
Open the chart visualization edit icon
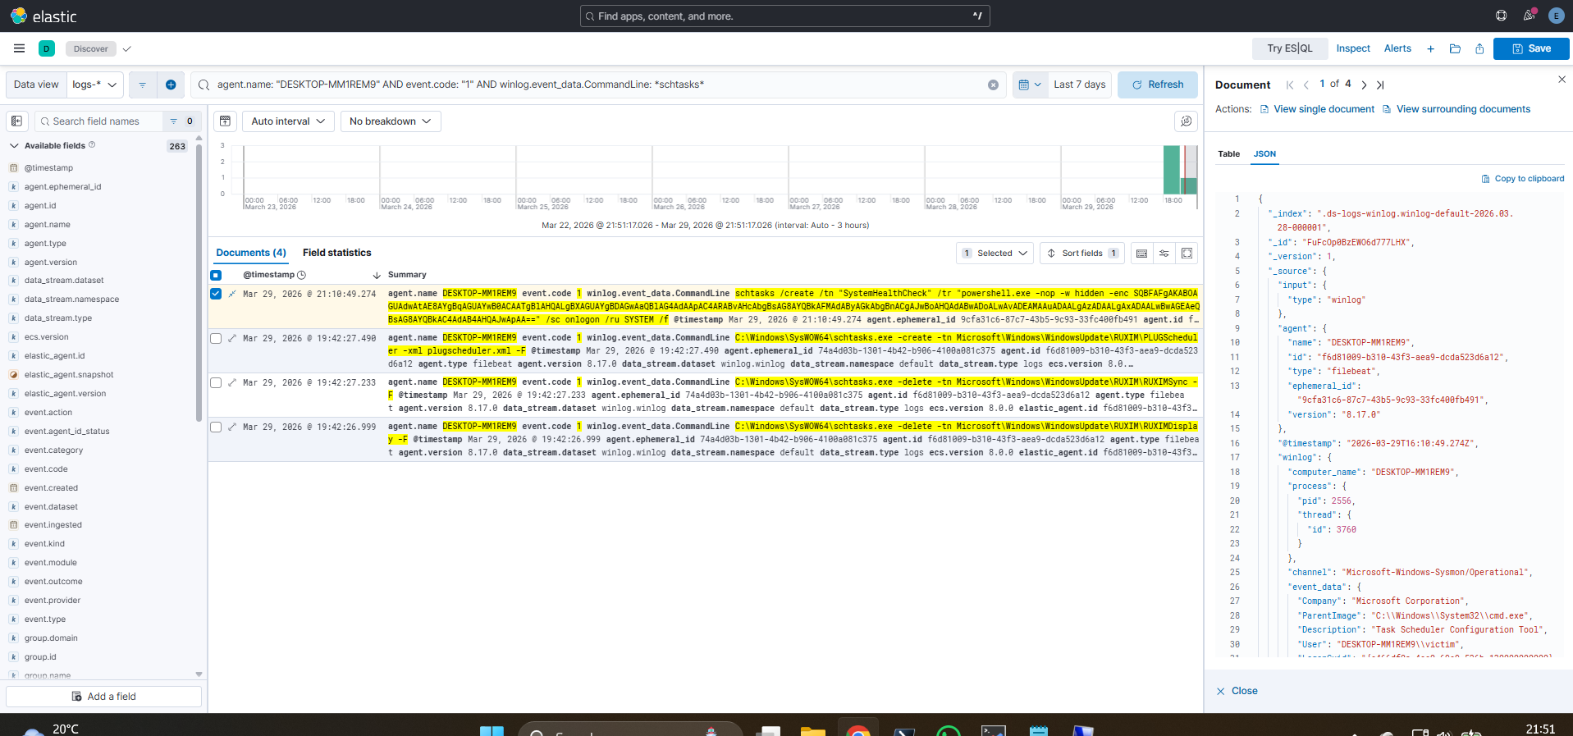coord(1186,121)
